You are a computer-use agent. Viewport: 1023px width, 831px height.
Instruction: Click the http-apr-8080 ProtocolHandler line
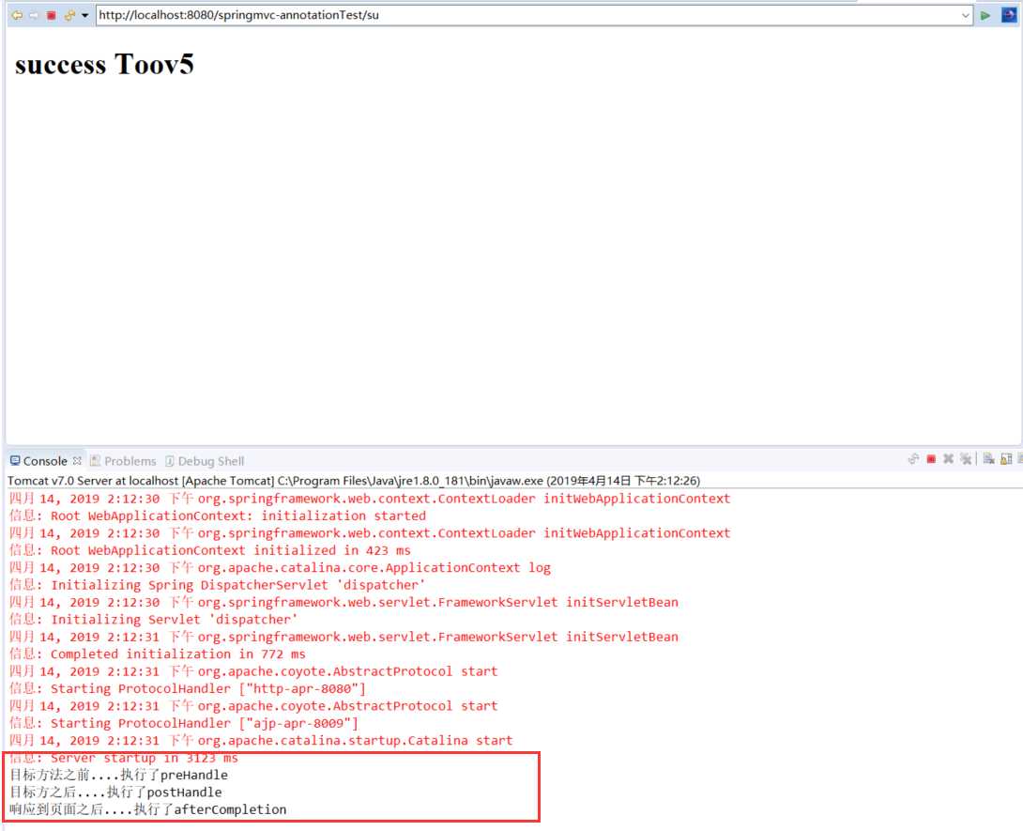(x=188, y=688)
